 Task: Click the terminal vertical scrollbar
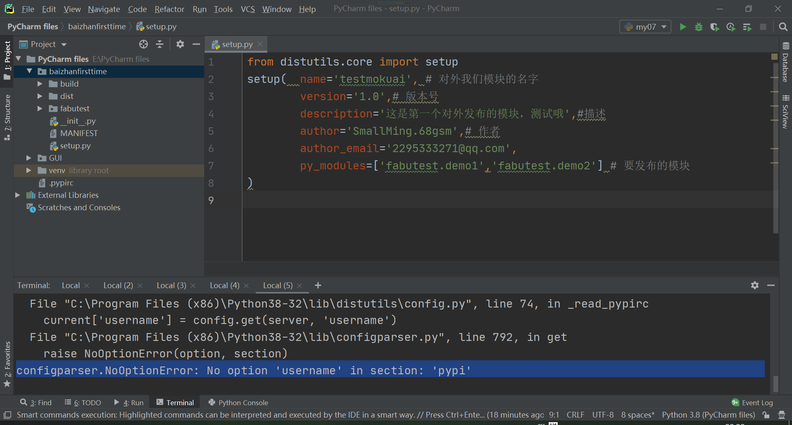click(x=775, y=383)
